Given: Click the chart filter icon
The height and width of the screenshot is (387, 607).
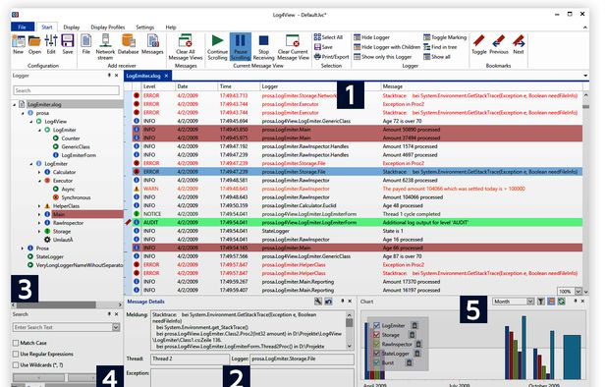Looking at the screenshot, I should (541, 302).
